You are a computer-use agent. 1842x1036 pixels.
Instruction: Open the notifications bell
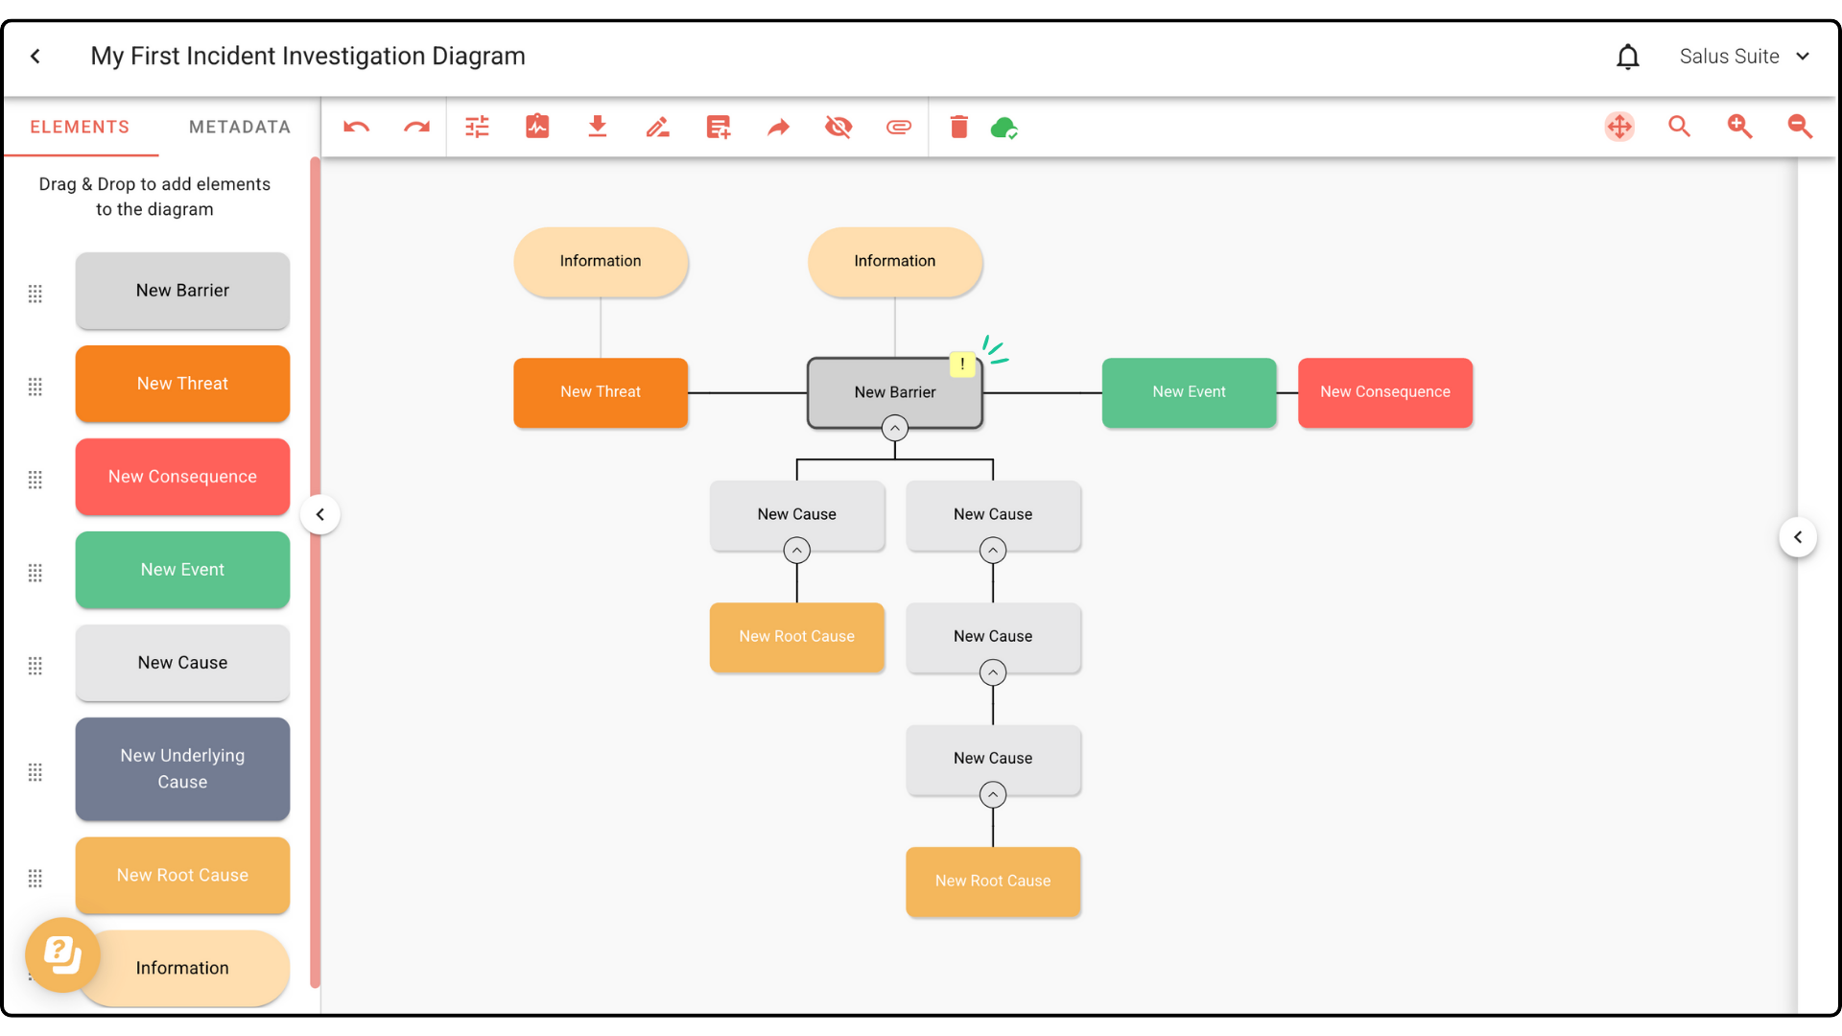[1627, 57]
